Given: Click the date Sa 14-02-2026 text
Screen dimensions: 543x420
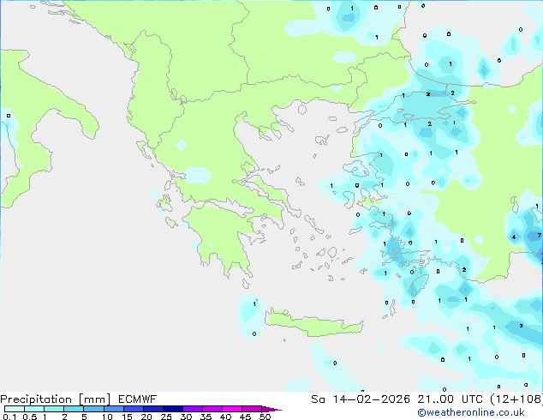Looking at the screenshot, I should point(361,399).
